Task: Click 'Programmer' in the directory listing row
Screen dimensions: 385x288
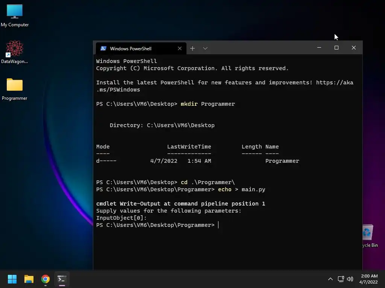Action: point(282,161)
